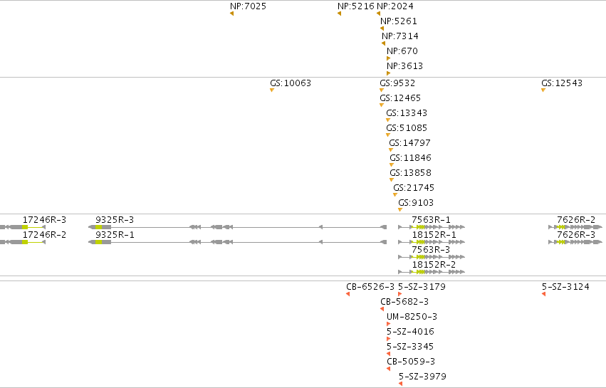Viewport: 606px width, 388px height.
Task: Select the 7563R-3 gene model
Action: (432, 257)
